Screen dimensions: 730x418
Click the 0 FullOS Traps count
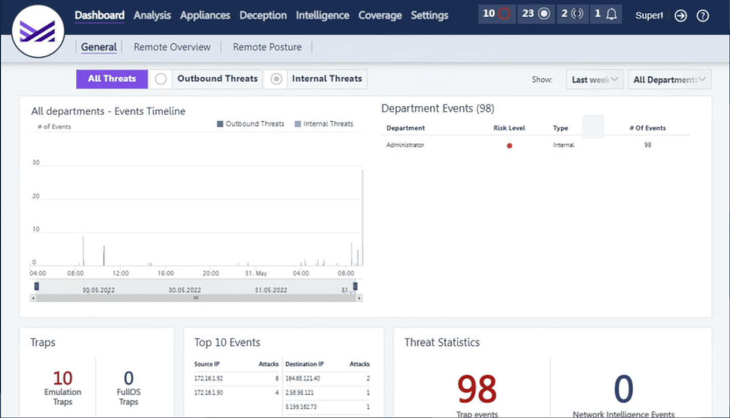[129, 378]
